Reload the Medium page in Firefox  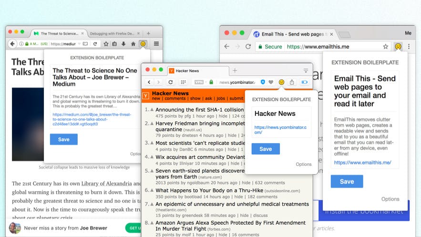point(95,44)
